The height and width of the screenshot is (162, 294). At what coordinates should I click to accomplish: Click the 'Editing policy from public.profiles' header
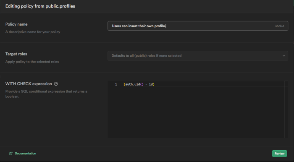(x=40, y=6)
